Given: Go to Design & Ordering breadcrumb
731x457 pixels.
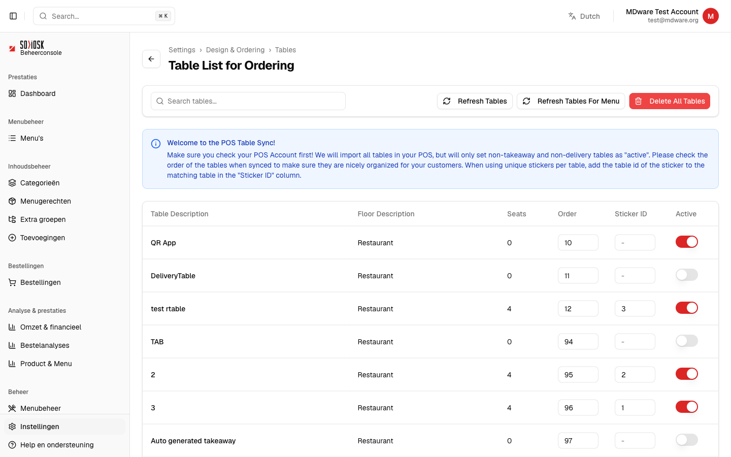Looking at the screenshot, I should (x=235, y=50).
